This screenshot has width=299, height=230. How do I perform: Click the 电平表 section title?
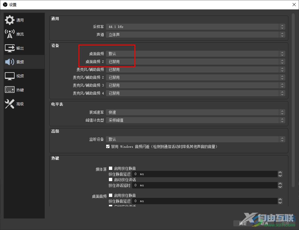click(x=57, y=104)
